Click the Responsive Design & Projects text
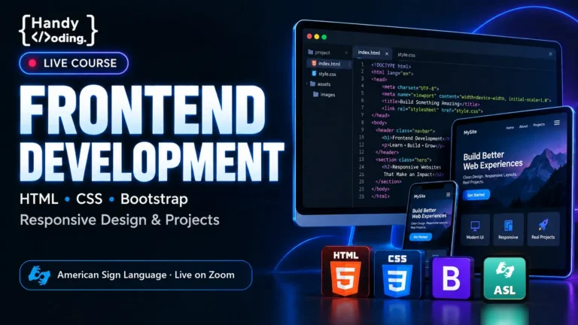This screenshot has width=578, height=325. (120, 220)
